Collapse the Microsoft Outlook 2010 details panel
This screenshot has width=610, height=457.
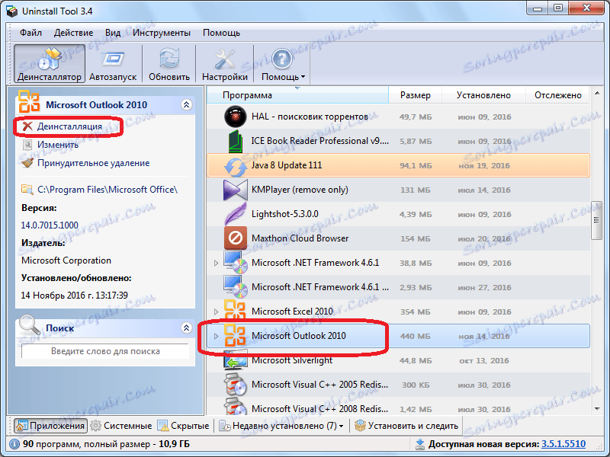pyautogui.click(x=186, y=104)
